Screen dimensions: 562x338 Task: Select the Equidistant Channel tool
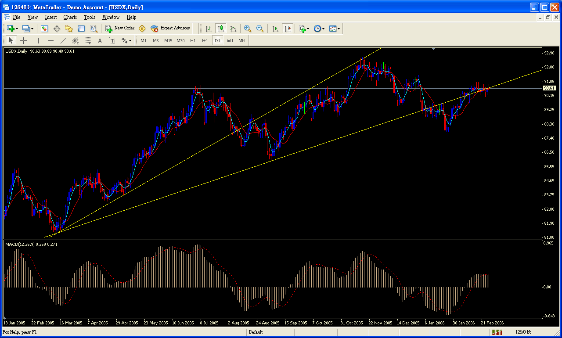76,40
